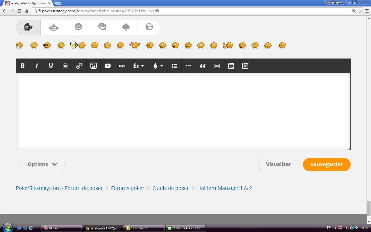This screenshot has height=232, width=371.
Task: Insert an image using picture icon
Action: (94, 66)
